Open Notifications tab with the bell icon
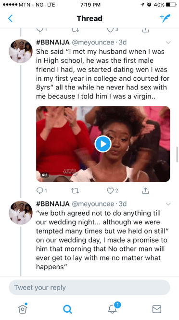This screenshot has width=179, height=320. (114, 308)
